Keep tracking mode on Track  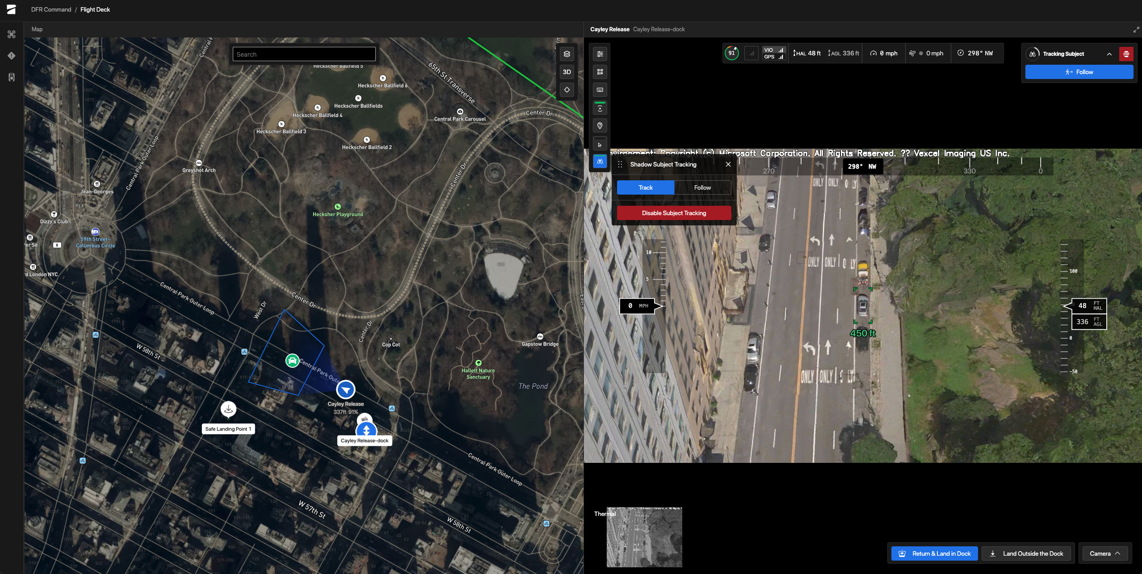click(645, 187)
